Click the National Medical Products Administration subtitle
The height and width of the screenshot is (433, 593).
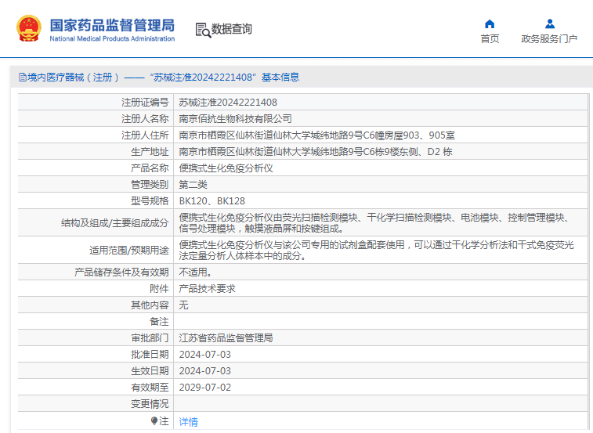coord(112,38)
